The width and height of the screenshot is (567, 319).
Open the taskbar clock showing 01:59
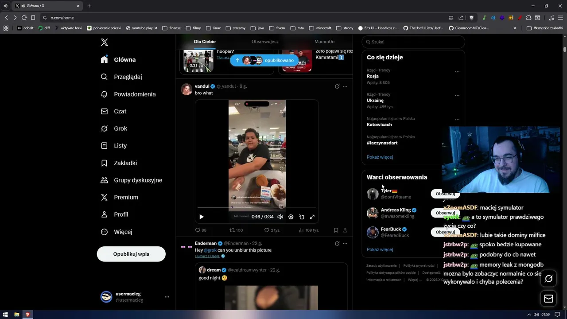click(545, 315)
